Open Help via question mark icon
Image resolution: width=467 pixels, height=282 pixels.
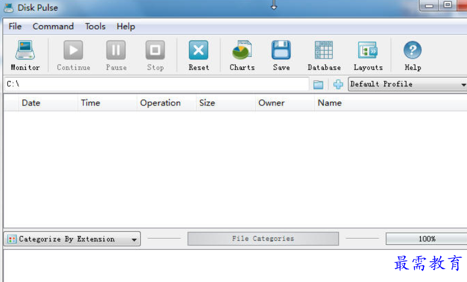[413, 50]
